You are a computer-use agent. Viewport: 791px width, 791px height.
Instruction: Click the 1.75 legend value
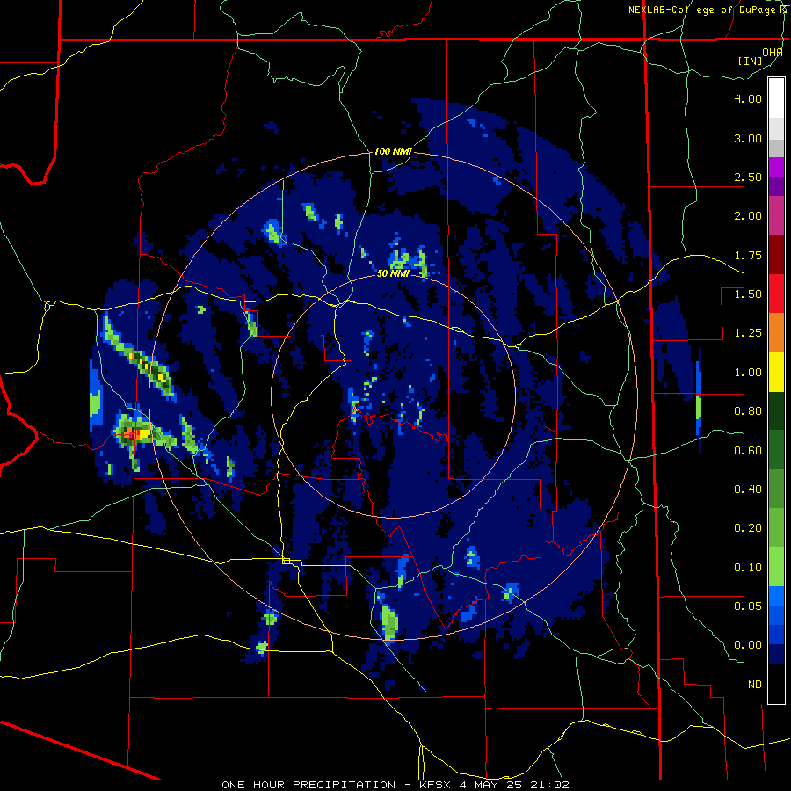(x=748, y=255)
